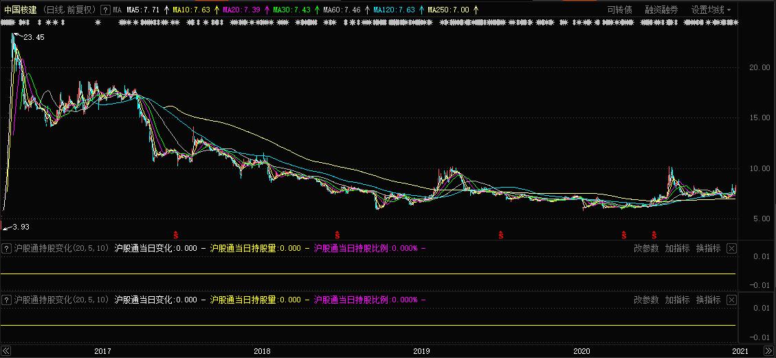Viewport: 776px width, 358px height.
Task: Open help icon of upper 沪股通持股变化 panel
Action: (6, 248)
